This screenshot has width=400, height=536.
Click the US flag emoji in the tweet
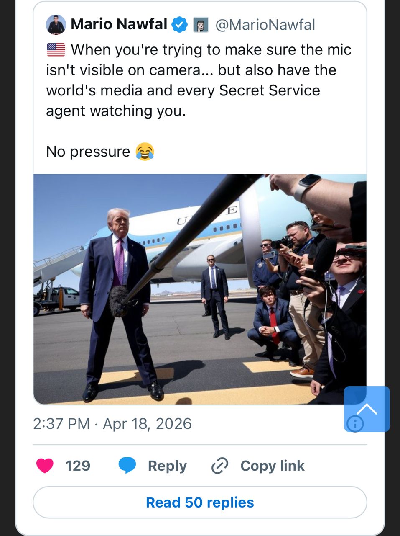(x=56, y=50)
